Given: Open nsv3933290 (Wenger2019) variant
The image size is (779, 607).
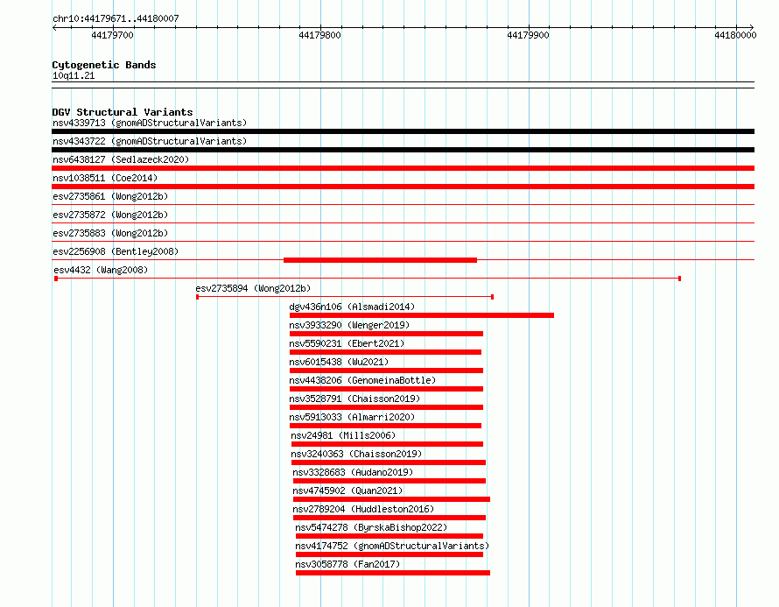Looking at the screenshot, I should tap(349, 325).
